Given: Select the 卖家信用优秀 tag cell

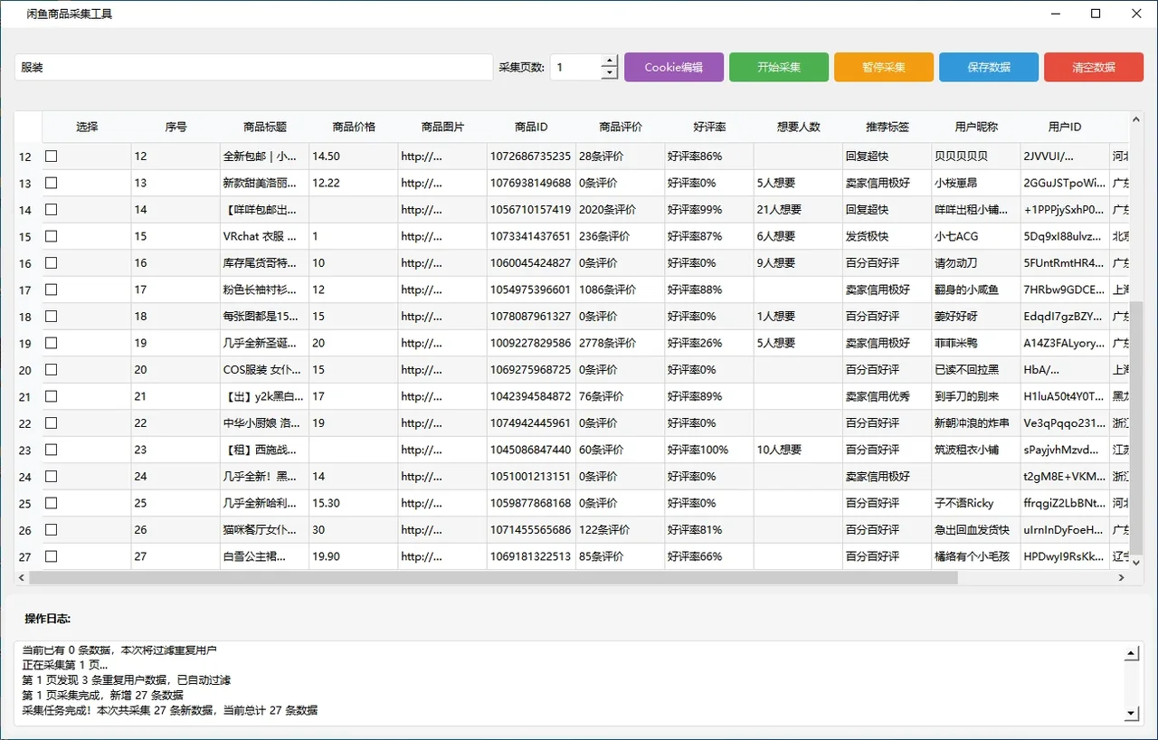Looking at the screenshot, I should 887,396.
